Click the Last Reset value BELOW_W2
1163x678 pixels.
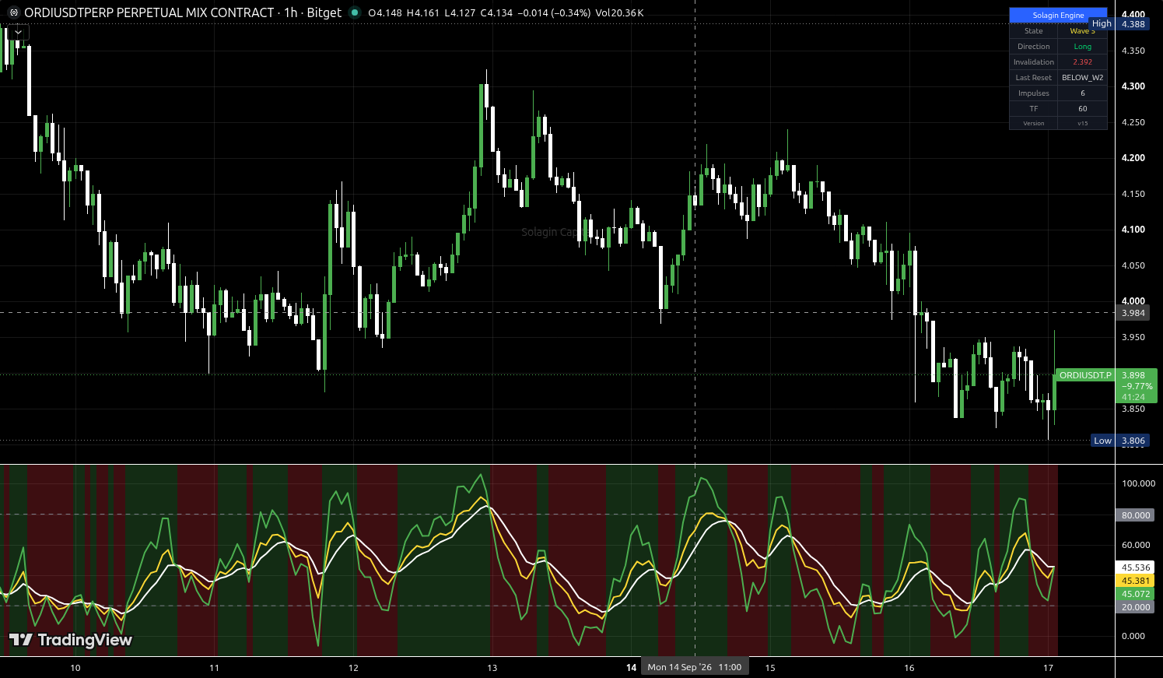[x=1083, y=78]
